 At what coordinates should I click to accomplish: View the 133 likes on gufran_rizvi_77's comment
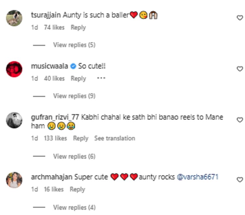(x=55, y=138)
